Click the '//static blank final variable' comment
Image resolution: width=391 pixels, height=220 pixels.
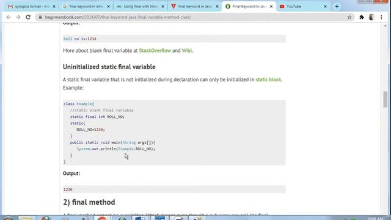click(102, 110)
